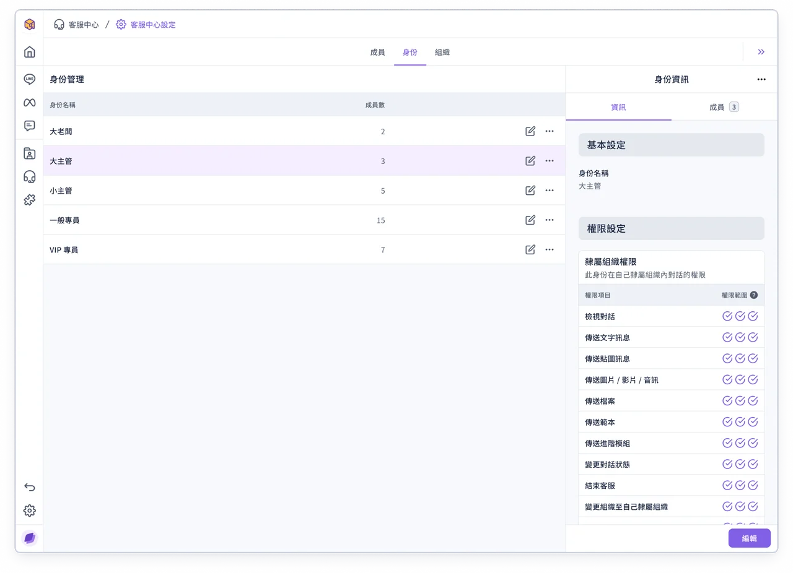This screenshot has height=573, width=793.
Task: Click the 編輯 button
Action: [750, 538]
